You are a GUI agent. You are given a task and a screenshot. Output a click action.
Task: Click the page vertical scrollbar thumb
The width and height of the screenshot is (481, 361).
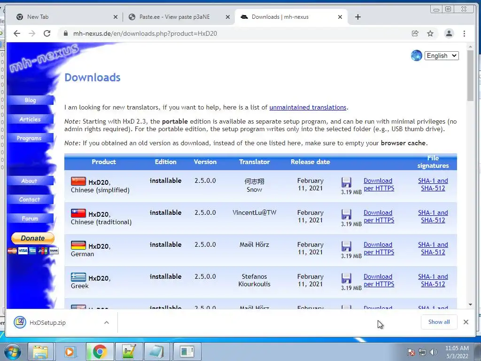point(470,75)
